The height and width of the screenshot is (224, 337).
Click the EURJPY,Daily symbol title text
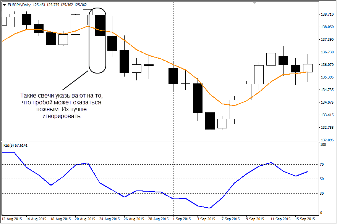(x=19, y=5)
